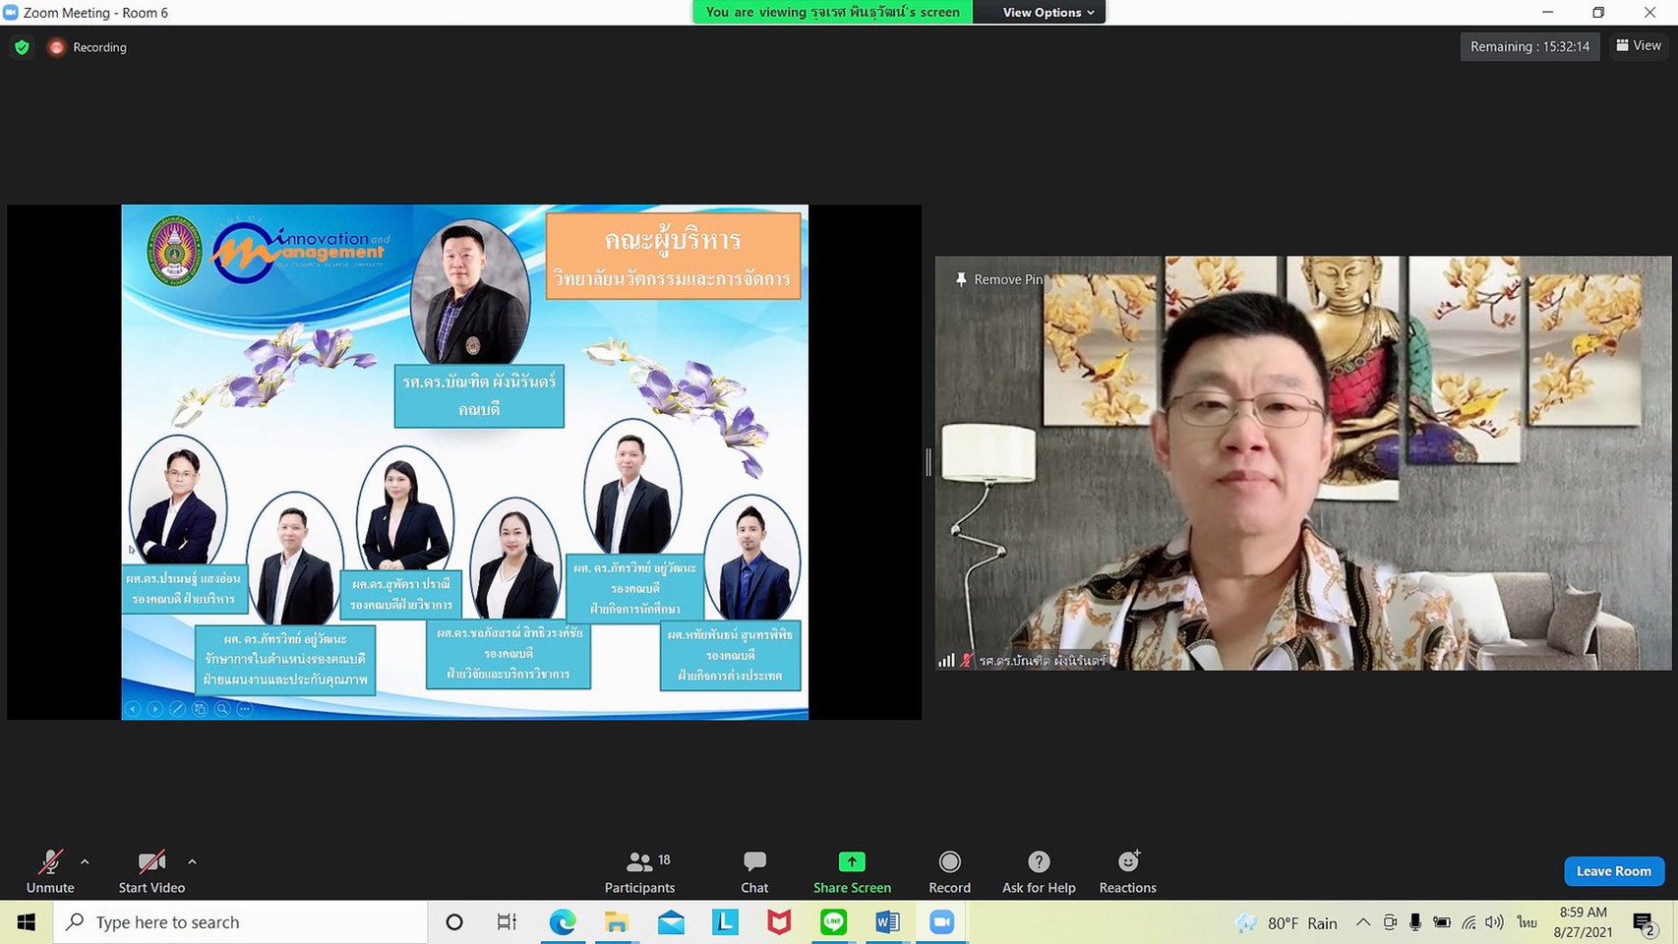Viewport: 1678px width, 944px height.
Task: Open the View Options dropdown
Action: (1048, 12)
